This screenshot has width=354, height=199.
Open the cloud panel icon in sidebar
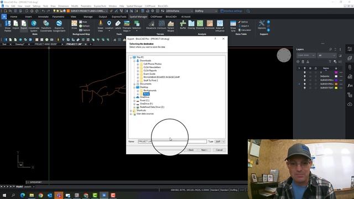point(350,104)
